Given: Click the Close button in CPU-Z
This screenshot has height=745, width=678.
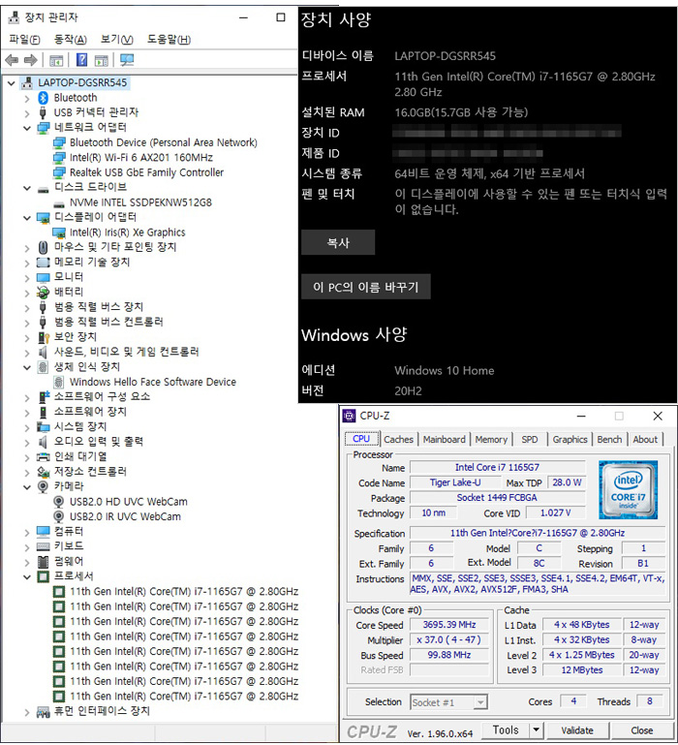Looking at the screenshot, I should tap(641, 729).
